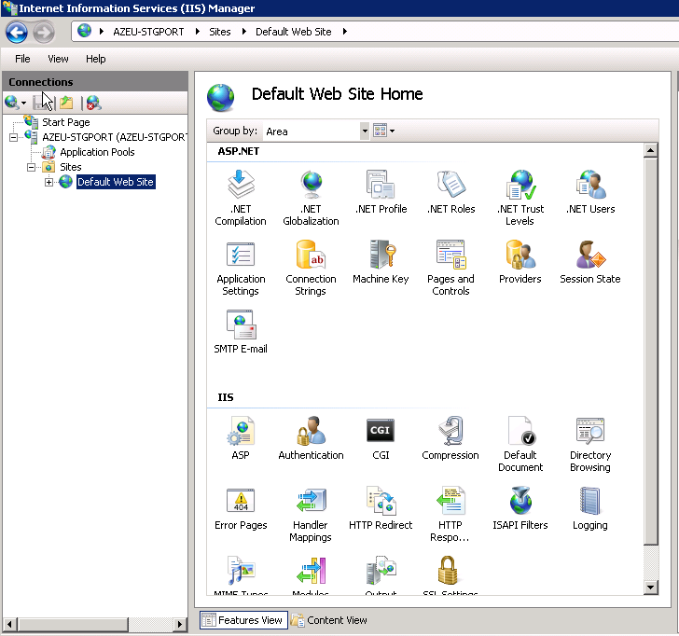Screen dimensions: 679x636
Task: Click AZEU-STGPORT in the address breadcrumb
Action: tap(148, 32)
